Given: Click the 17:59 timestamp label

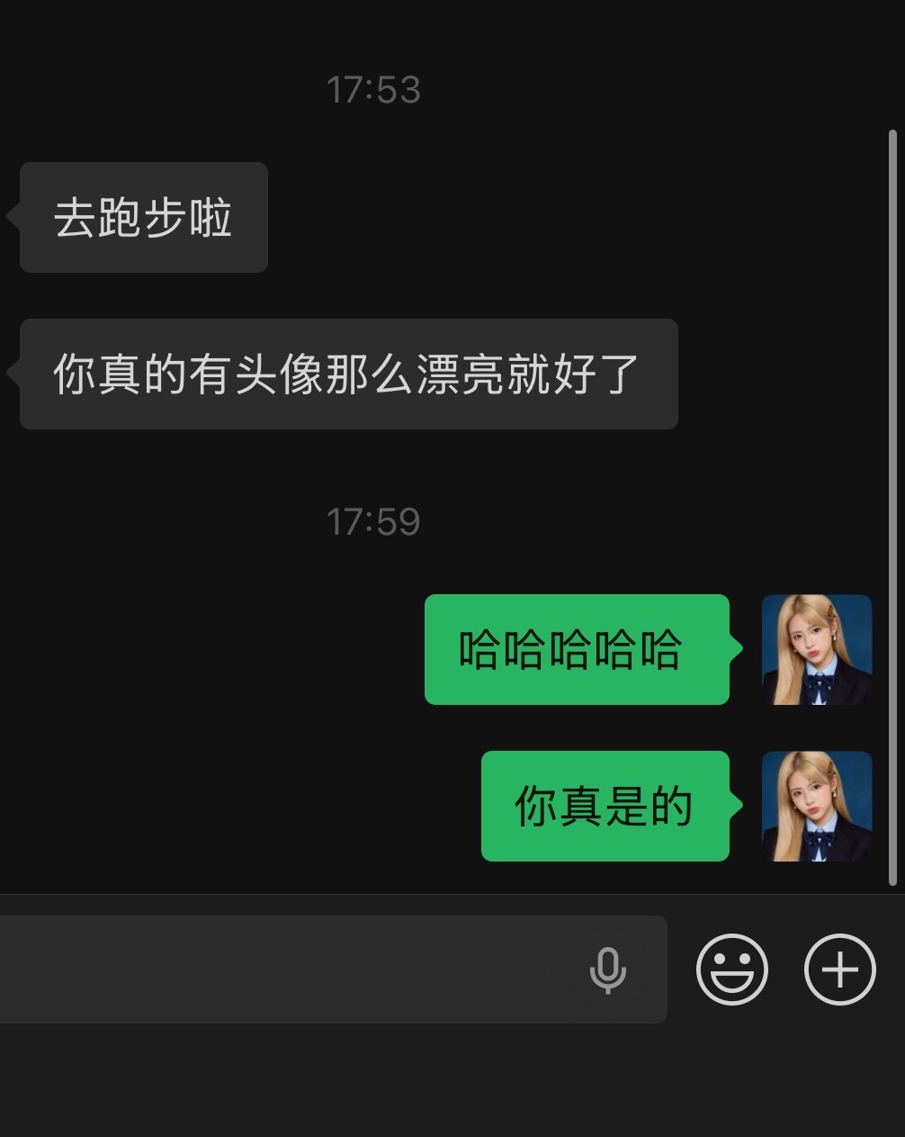Looking at the screenshot, I should [373, 522].
